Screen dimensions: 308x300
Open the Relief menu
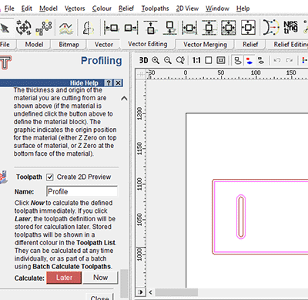pyautogui.click(x=126, y=8)
